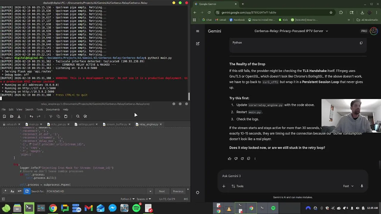Redo the edit using the editor toolbar
Screen dimensions: 381x214
pyautogui.click(x=38, y=116)
